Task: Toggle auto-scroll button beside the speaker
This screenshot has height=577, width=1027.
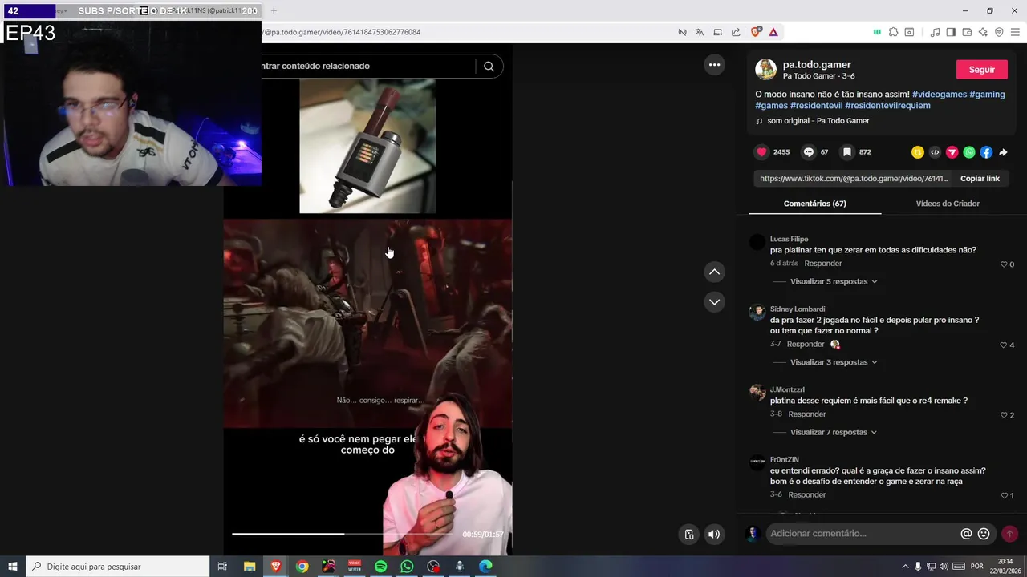Action: pos(688,535)
